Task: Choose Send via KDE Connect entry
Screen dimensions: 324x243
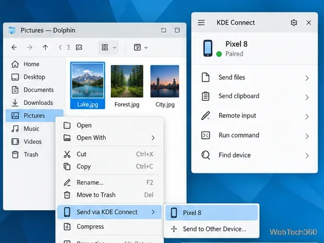Action: coord(110,212)
